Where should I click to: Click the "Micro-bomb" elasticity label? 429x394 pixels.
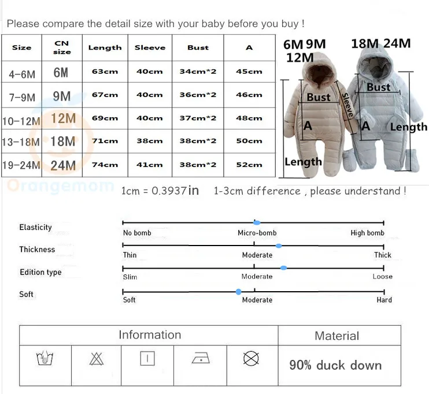[257, 233]
